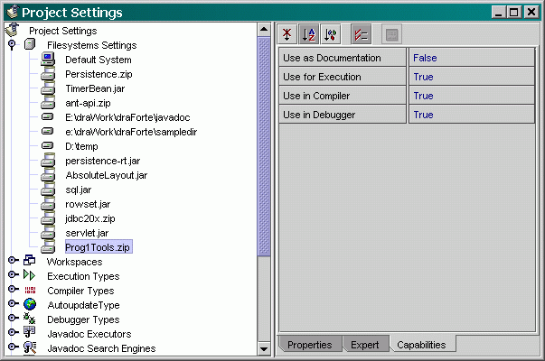Sort properties alphabetically by name
The width and height of the screenshot is (545, 361).
308,35
